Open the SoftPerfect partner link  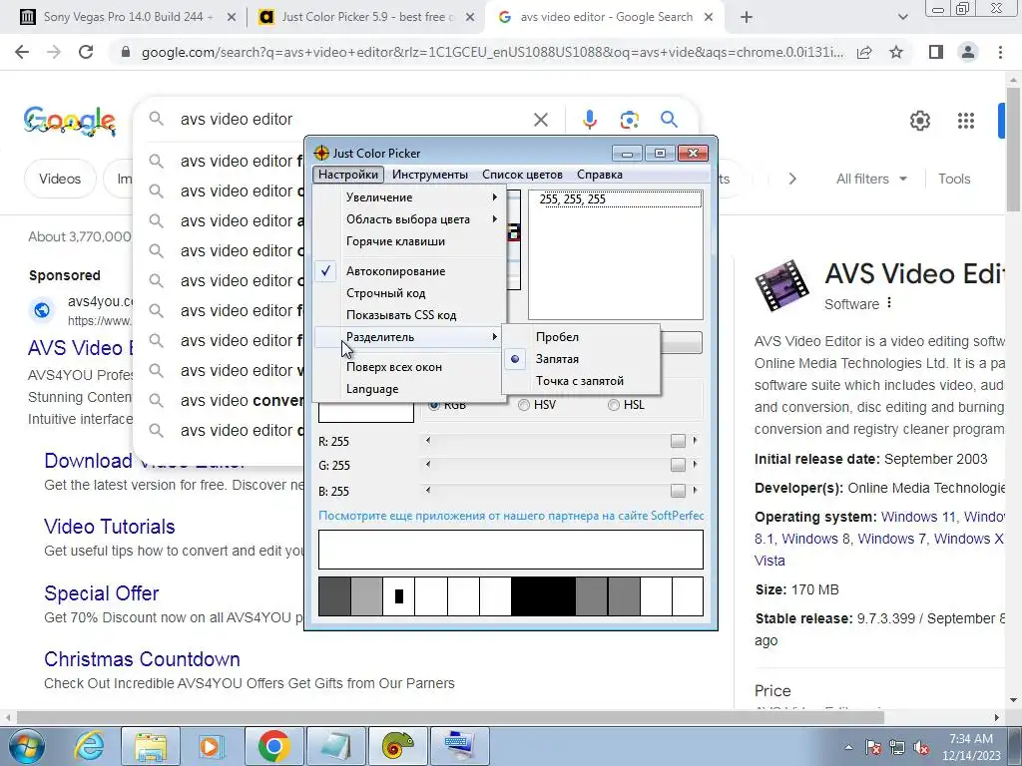coord(511,516)
